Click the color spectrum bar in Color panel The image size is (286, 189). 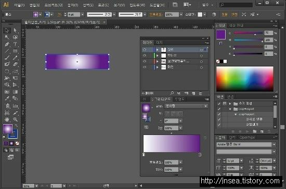coord(245,79)
